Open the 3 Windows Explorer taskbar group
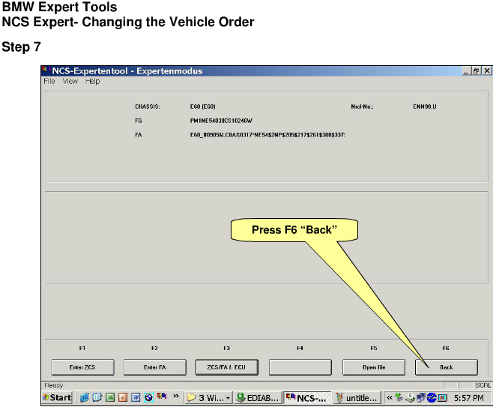Screen dimensions: 493x407 pos(208,398)
